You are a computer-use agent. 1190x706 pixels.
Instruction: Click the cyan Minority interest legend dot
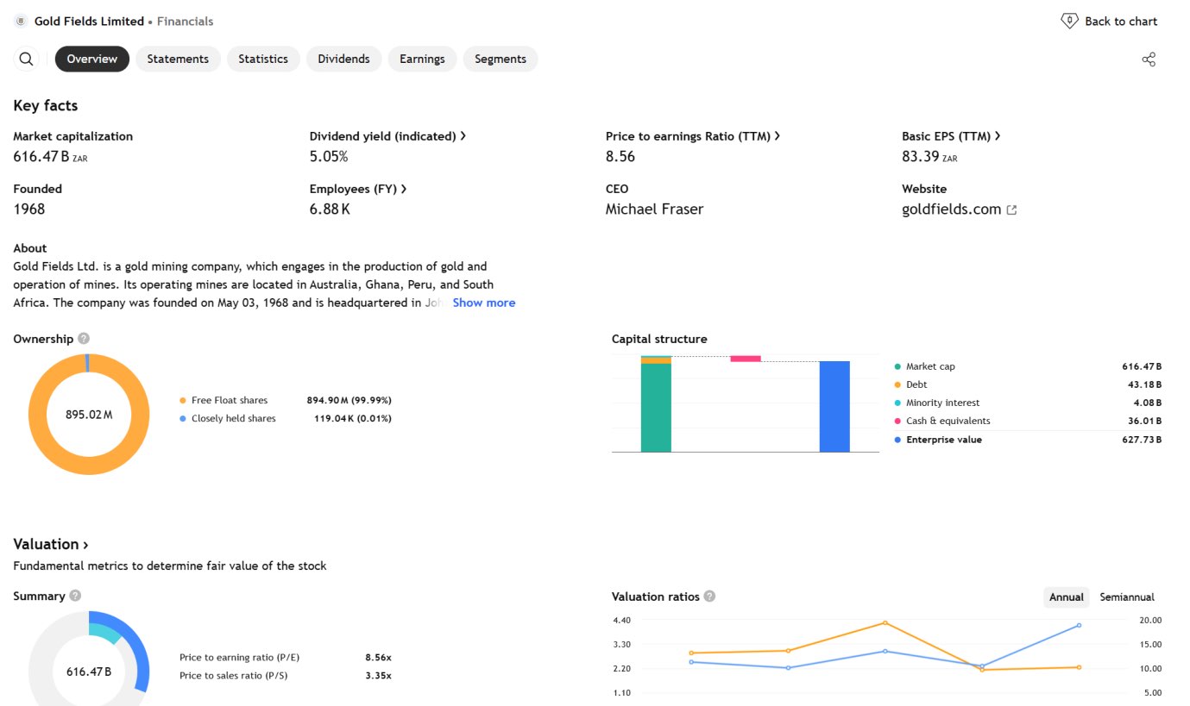click(897, 403)
